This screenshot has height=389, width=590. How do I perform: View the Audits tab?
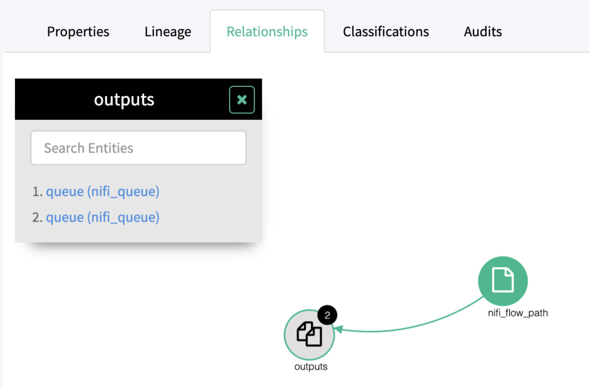(x=483, y=32)
